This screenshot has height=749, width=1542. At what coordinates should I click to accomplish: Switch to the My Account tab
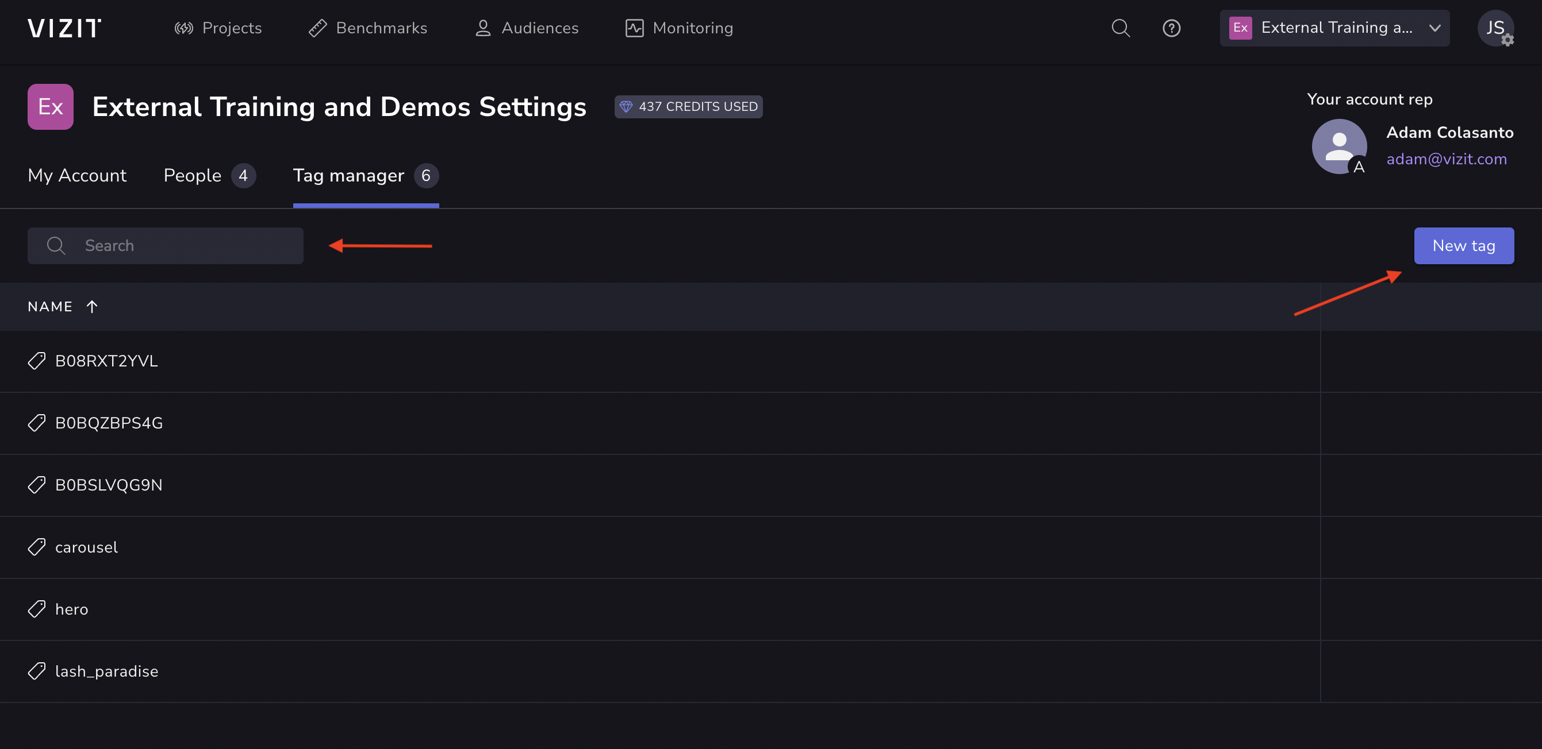click(76, 175)
